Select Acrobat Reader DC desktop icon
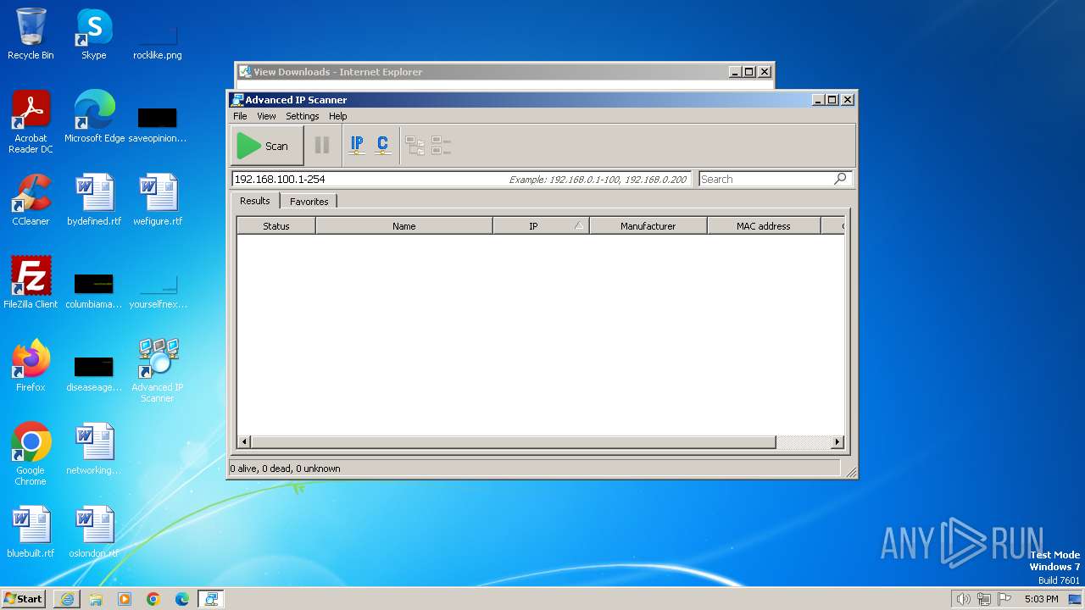Image resolution: width=1085 pixels, height=610 pixels. pyautogui.click(x=31, y=122)
